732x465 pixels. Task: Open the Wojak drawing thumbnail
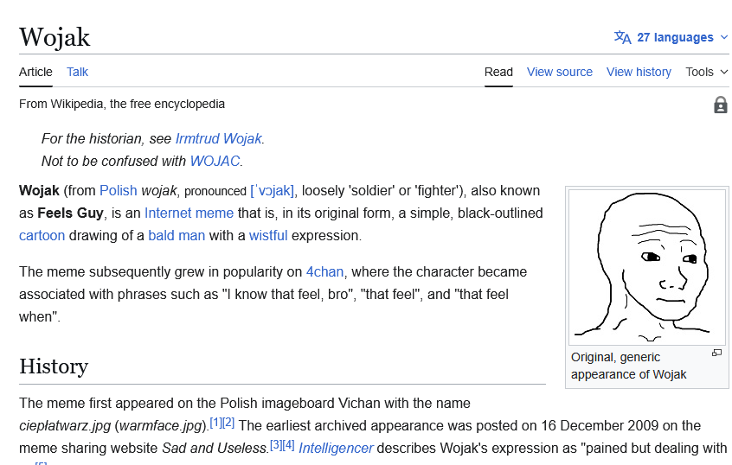pyautogui.click(x=647, y=267)
